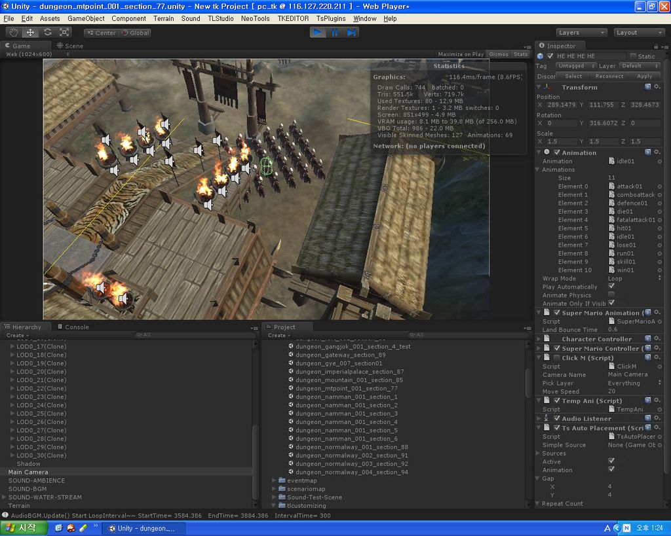The image size is (671, 536).
Task: Open Click M script settings gear
Action: pyautogui.click(x=657, y=357)
